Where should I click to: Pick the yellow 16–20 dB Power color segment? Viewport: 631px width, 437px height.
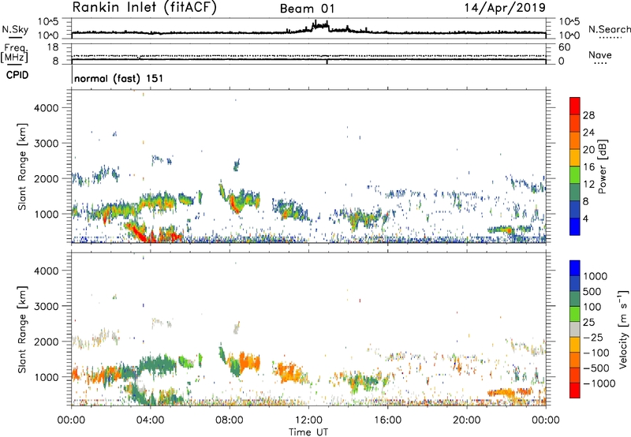575,158
